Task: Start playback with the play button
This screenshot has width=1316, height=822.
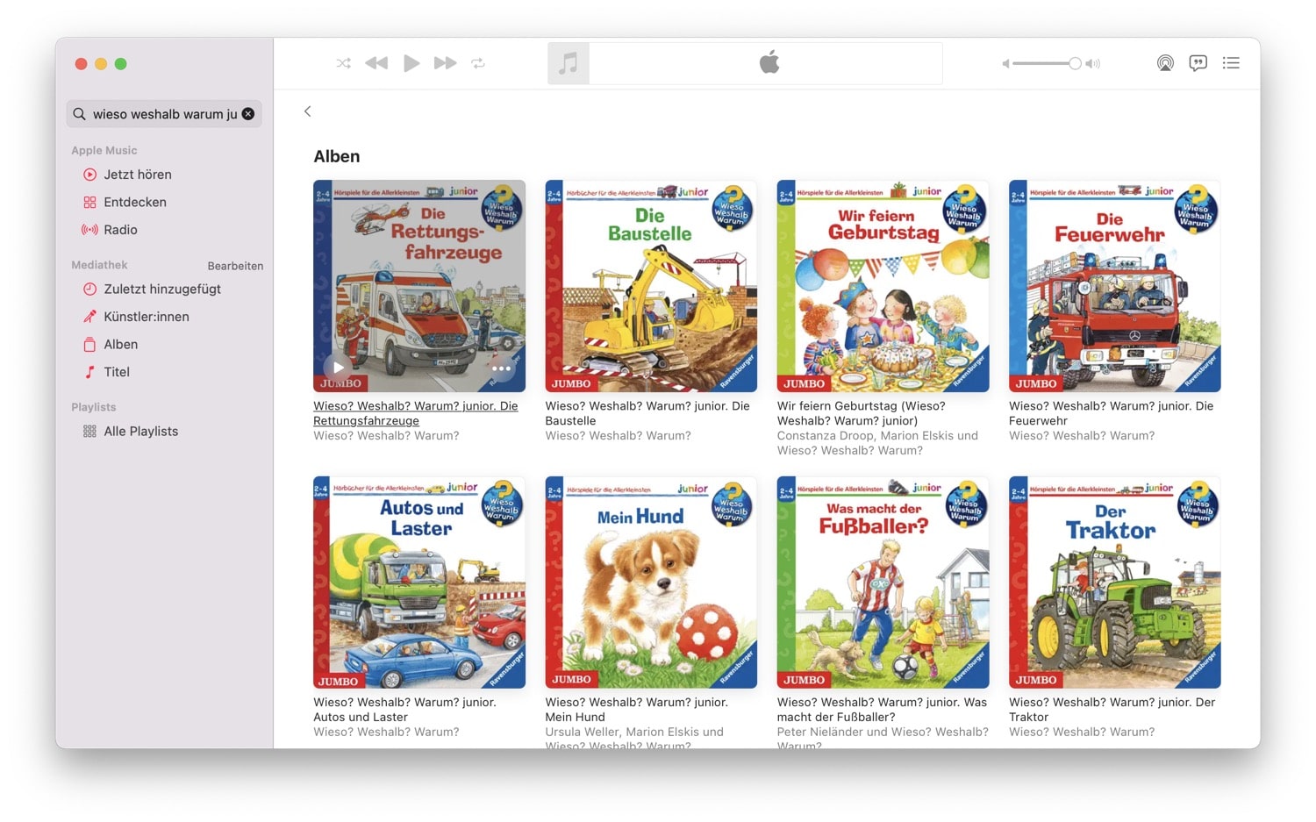Action: [x=411, y=63]
